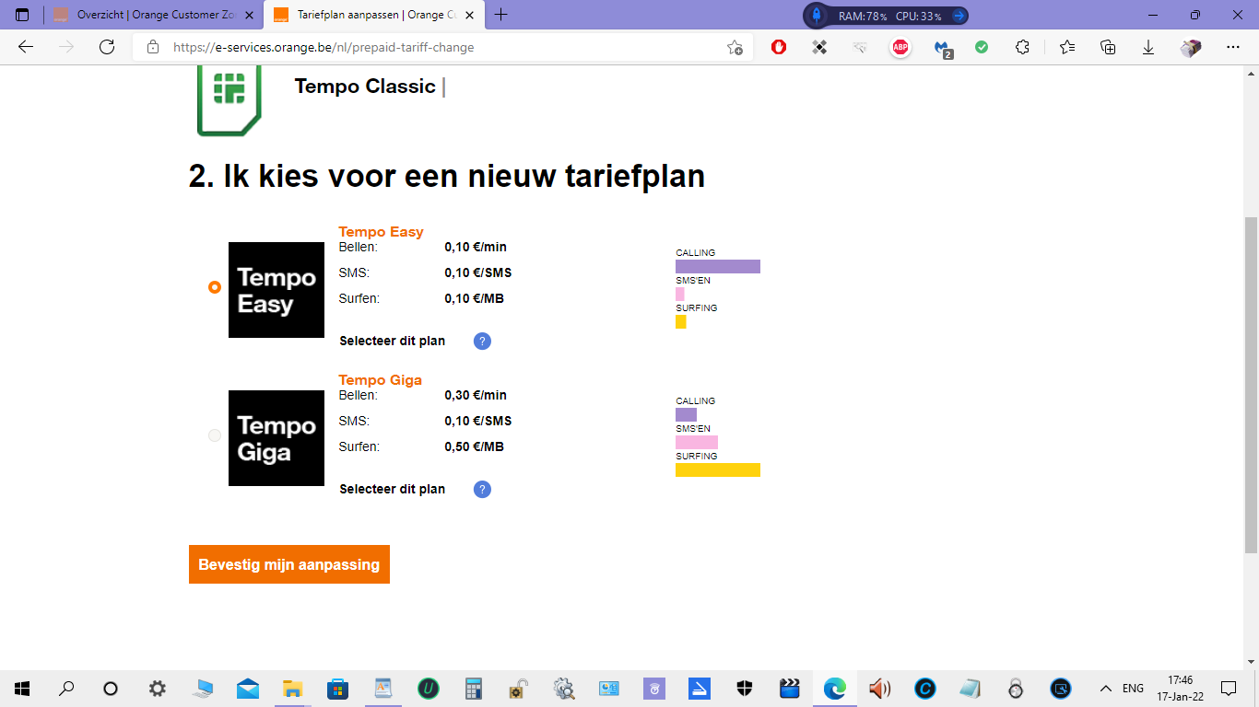
Task: Click the help icon for Tempo Easy
Action: tap(482, 342)
